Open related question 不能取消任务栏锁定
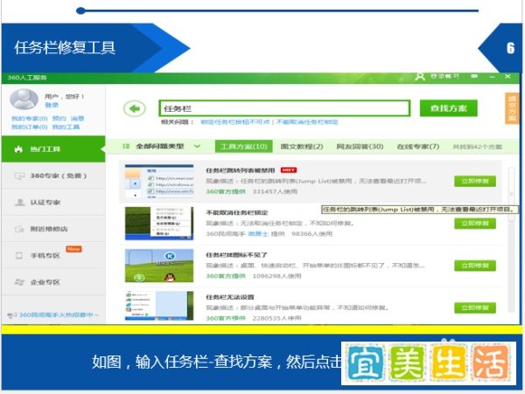 (307, 122)
